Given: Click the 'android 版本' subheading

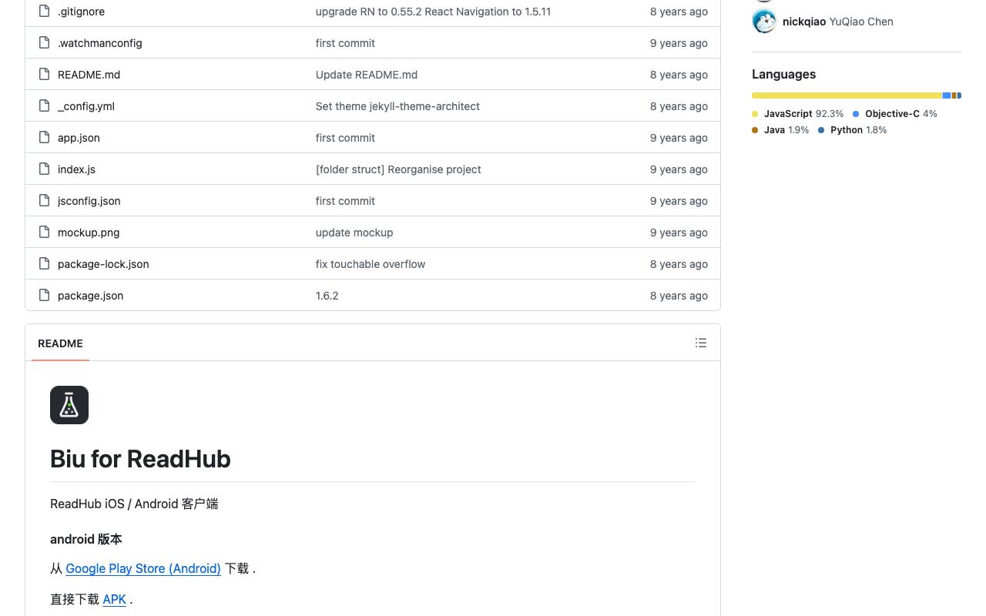Looking at the screenshot, I should pos(86,539).
